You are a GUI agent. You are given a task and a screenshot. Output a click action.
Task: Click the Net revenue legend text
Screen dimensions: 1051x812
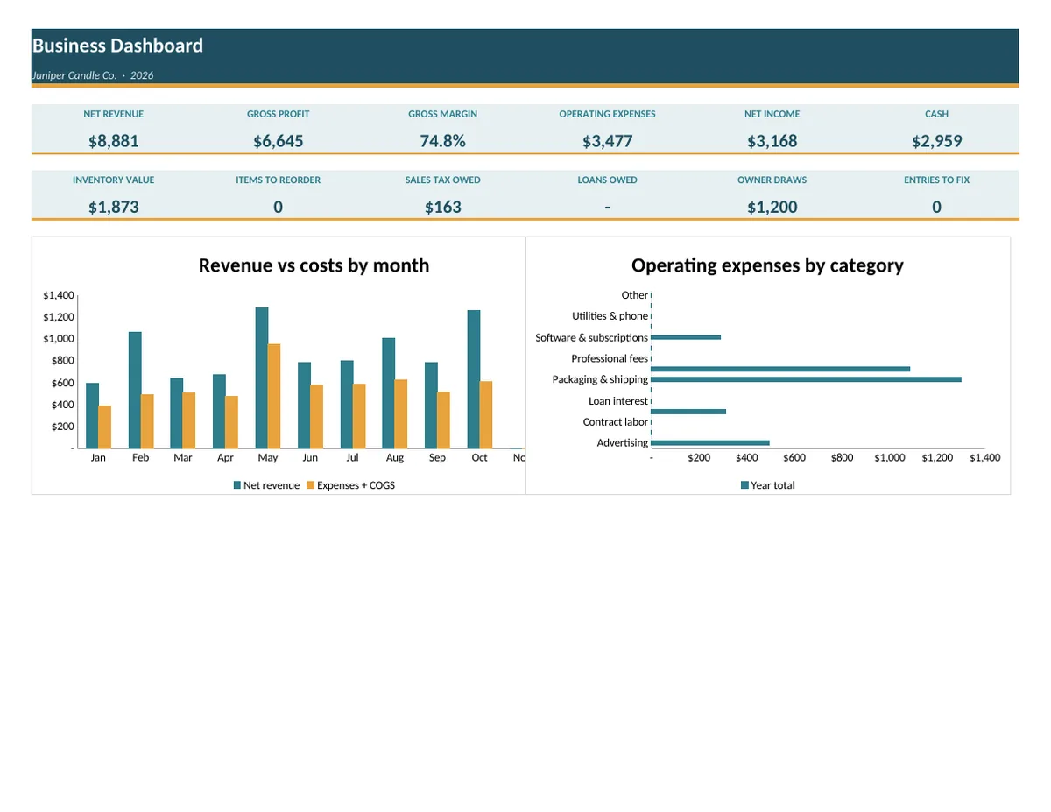(272, 485)
